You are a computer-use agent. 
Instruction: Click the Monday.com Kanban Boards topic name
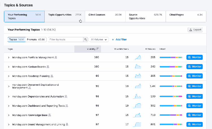(x=29, y=67)
